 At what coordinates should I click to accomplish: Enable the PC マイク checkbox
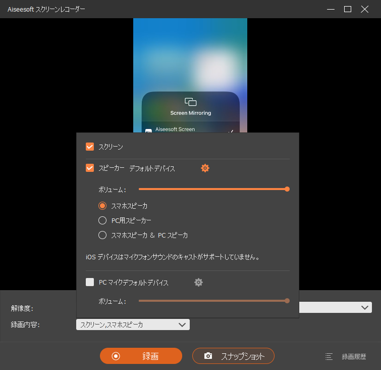click(x=90, y=282)
